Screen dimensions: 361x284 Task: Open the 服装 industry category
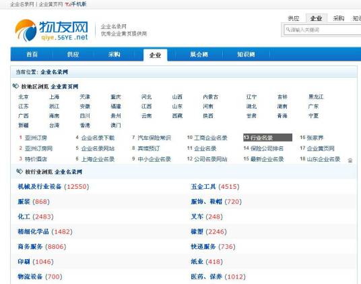tap(24, 202)
